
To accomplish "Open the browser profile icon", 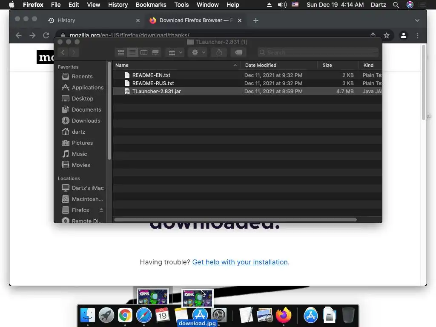I will pyautogui.click(x=404, y=35).
